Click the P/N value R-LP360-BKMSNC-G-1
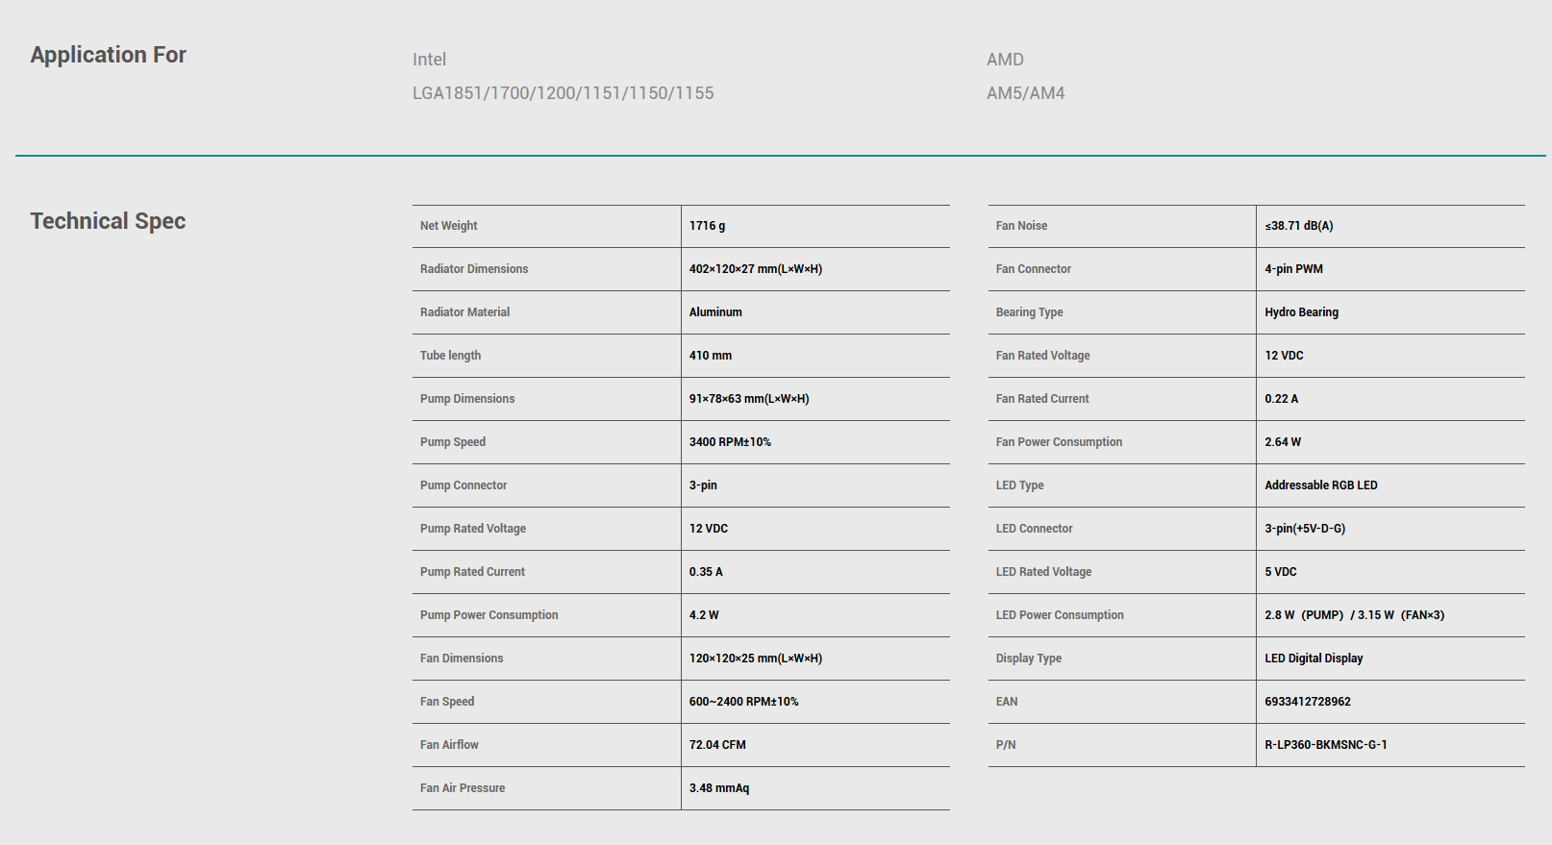The image size is (1552, 845). [x=1325, y=745]
